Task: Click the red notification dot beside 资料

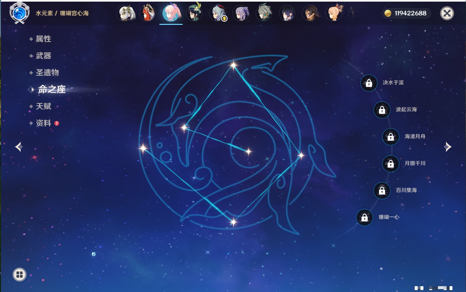Action: (x=57, y=123)
